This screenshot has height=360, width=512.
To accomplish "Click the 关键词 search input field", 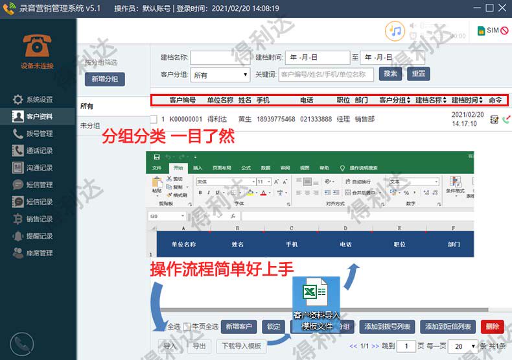I will click(326, 75).
